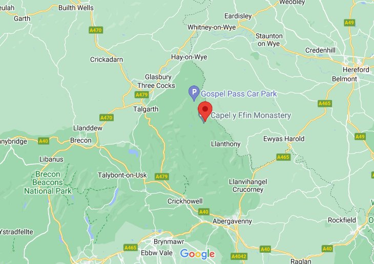This screenshot has height=264, width=374.
Task: Open the Gospel Pass Car Park label
Action: (x=239, y=94)
